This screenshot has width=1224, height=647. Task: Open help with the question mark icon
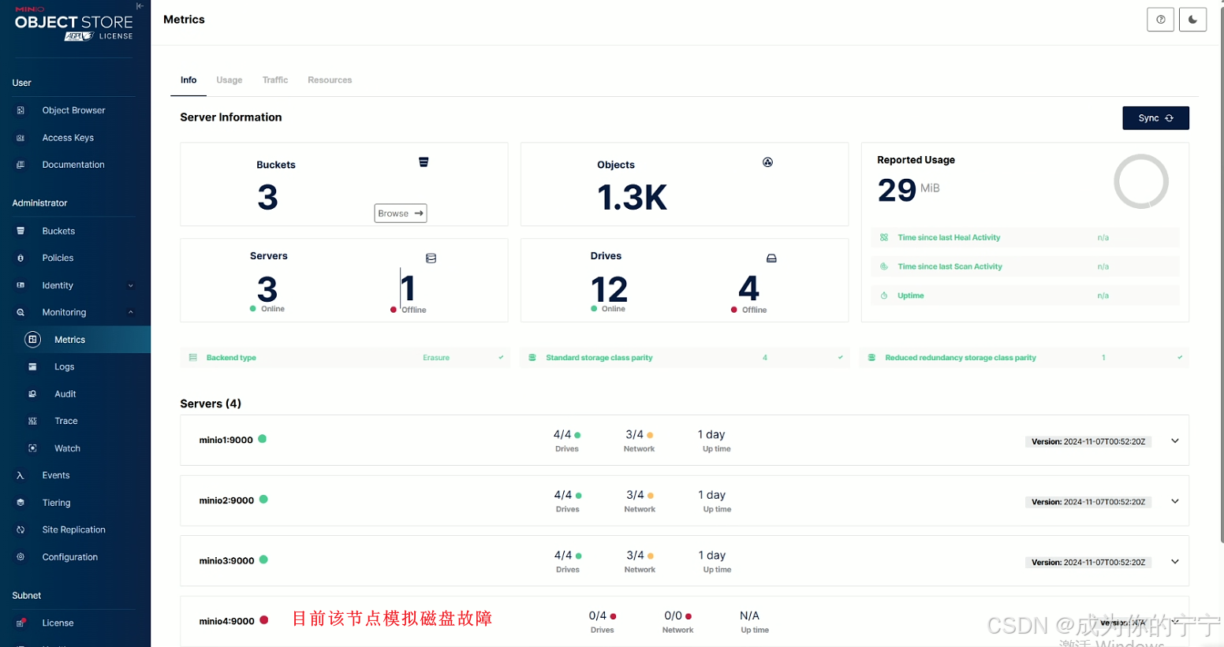point(1161,20)
